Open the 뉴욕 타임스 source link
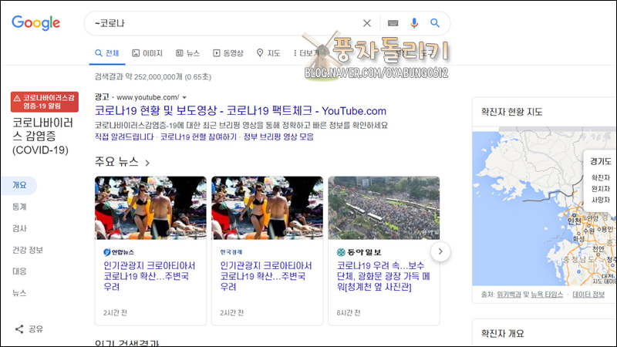 coord(547,295)
